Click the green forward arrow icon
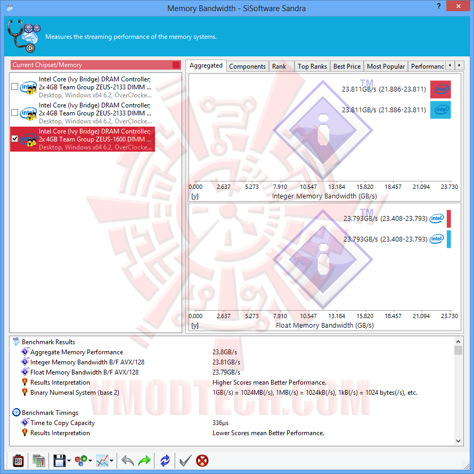Screen dimensions: 474x474 tap(144, 461)
